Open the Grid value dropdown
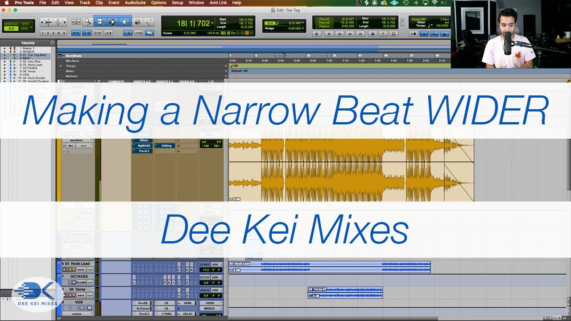 click(303, 23)
